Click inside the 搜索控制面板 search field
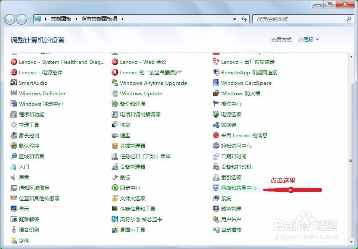Image resolution: width=358 pixels, height=249 pixels. tap(299, 19)
